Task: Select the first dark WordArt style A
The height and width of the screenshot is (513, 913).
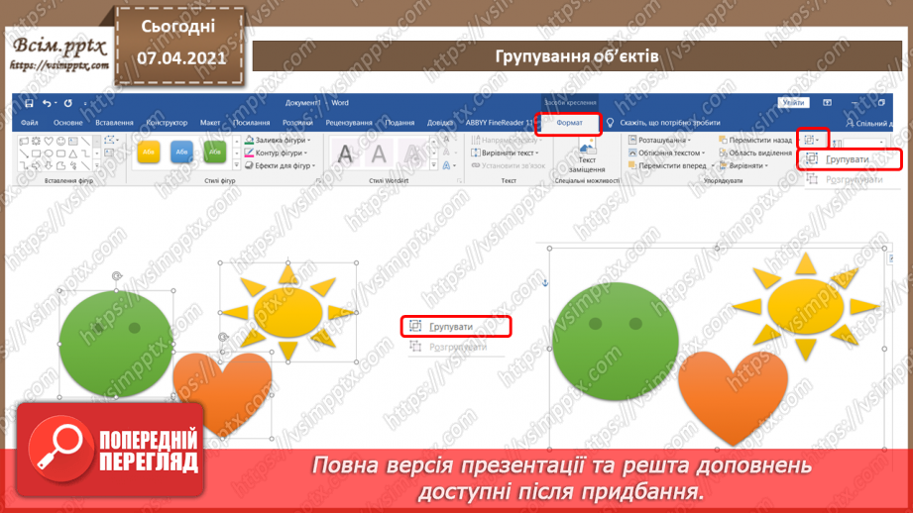Action: tap(345, 154)
